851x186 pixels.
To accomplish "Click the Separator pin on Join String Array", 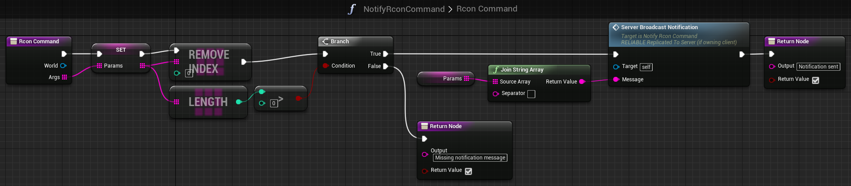I will tap(495, 93).
